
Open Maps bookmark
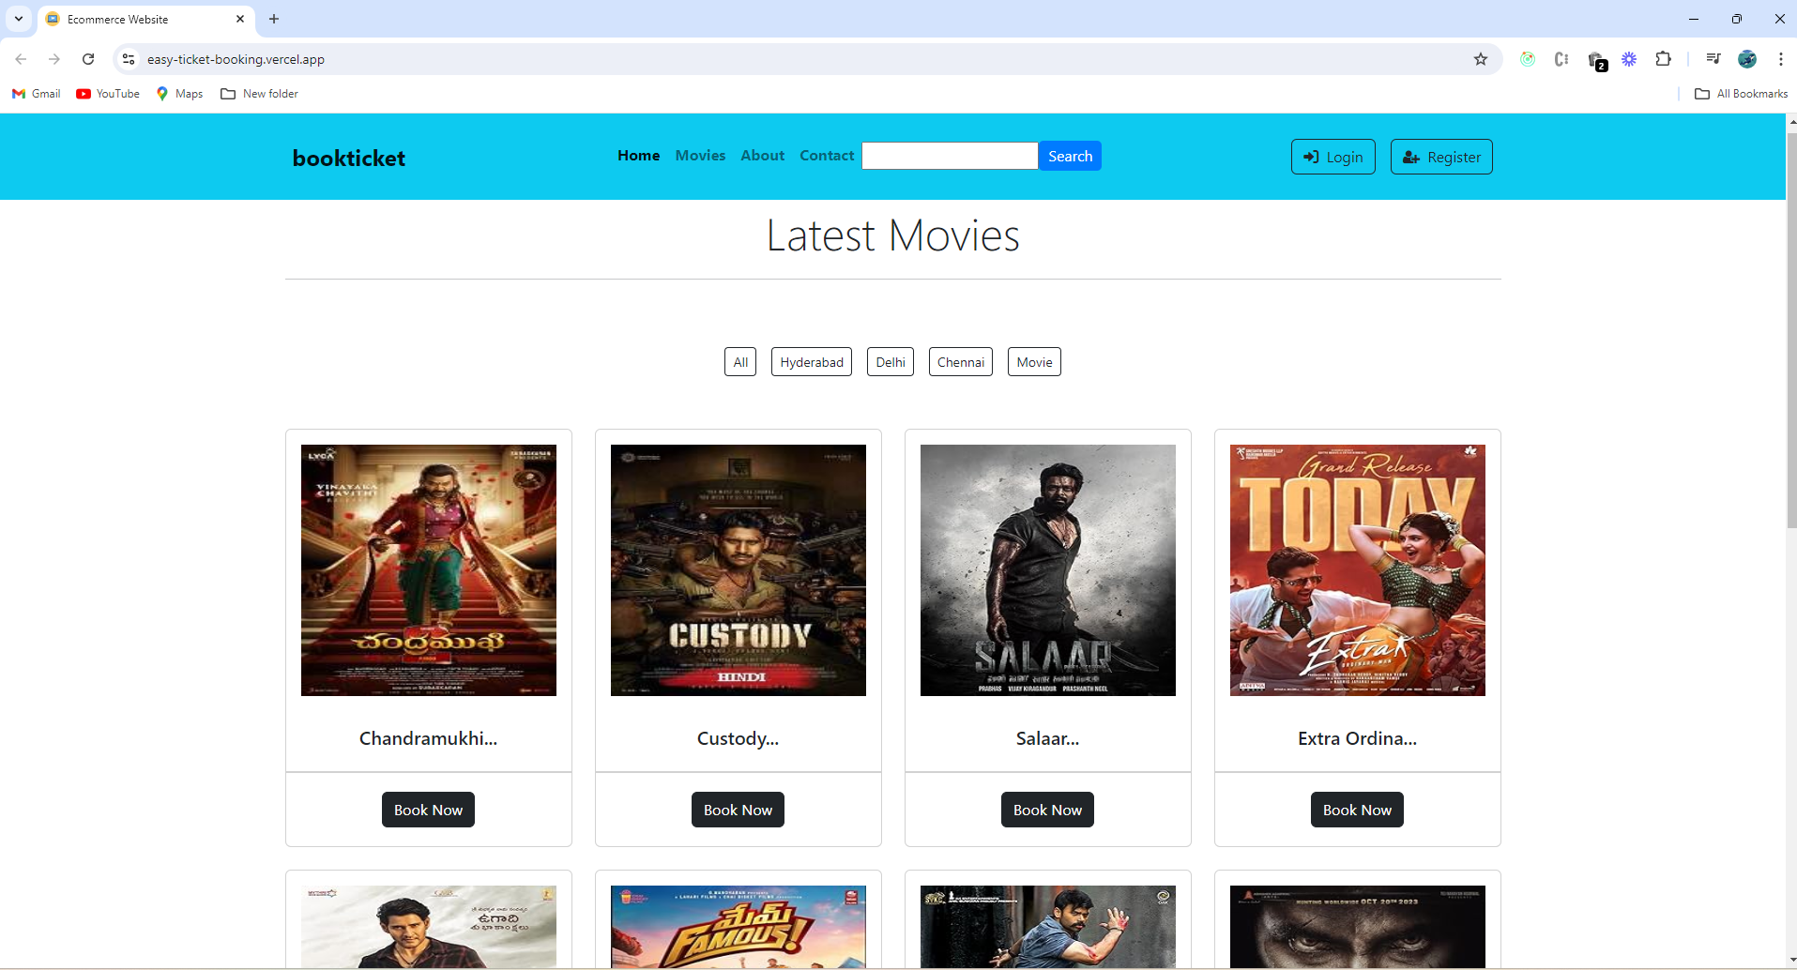coord(179,94)
